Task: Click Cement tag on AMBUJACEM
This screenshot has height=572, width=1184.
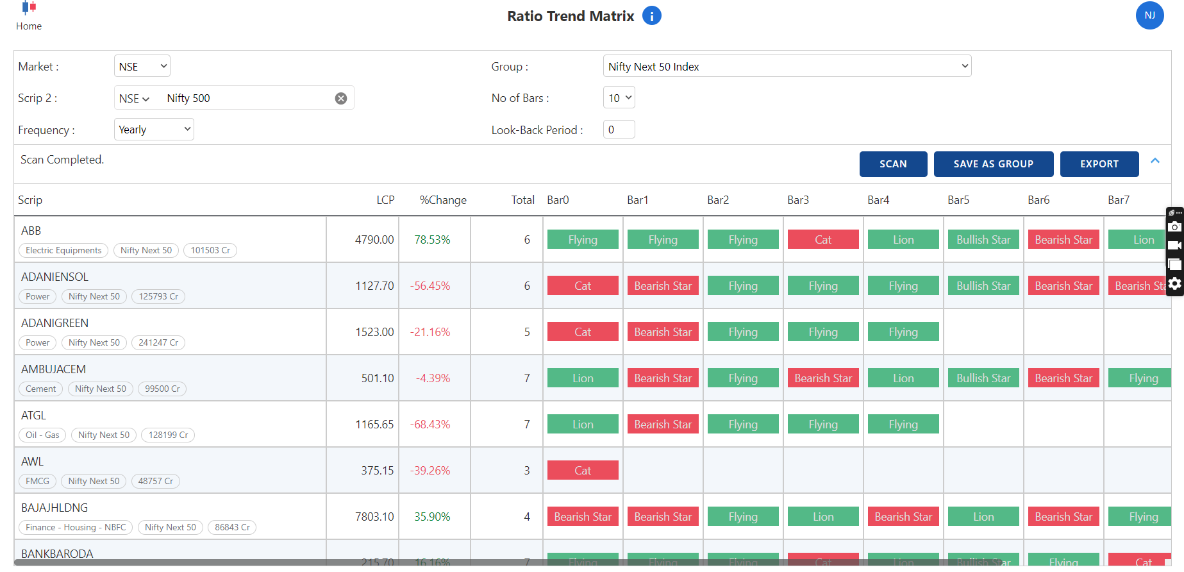Action: coord(41,389)
